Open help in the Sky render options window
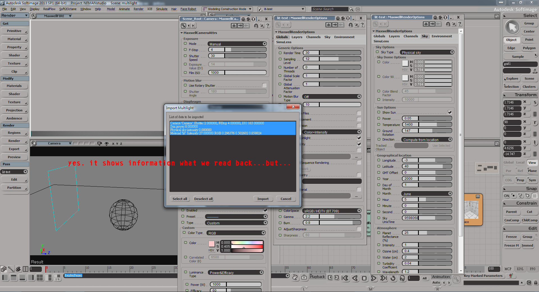Image resolution: width=539 pixels, height=292 pixels. [x=460, y=24]
